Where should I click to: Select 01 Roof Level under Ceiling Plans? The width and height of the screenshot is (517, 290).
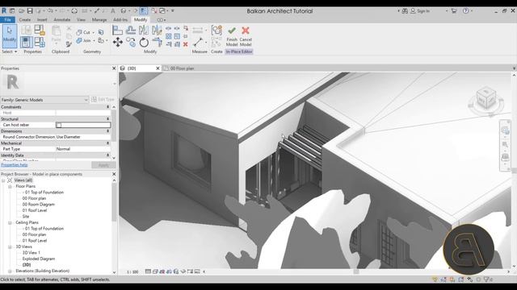(x=35, y=241)
